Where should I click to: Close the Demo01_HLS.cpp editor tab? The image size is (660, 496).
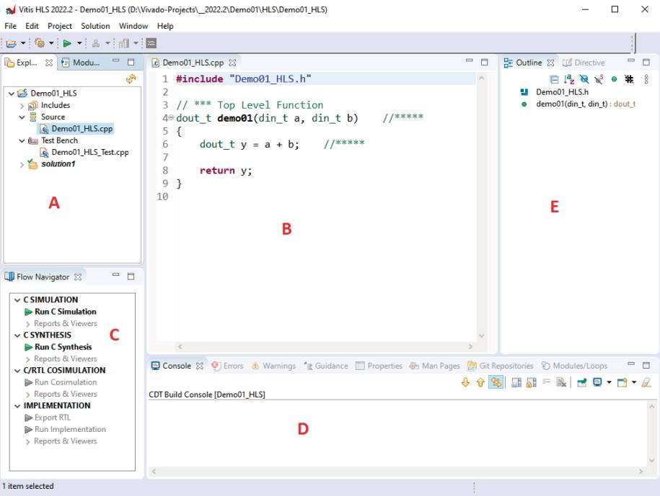(232, 63)
